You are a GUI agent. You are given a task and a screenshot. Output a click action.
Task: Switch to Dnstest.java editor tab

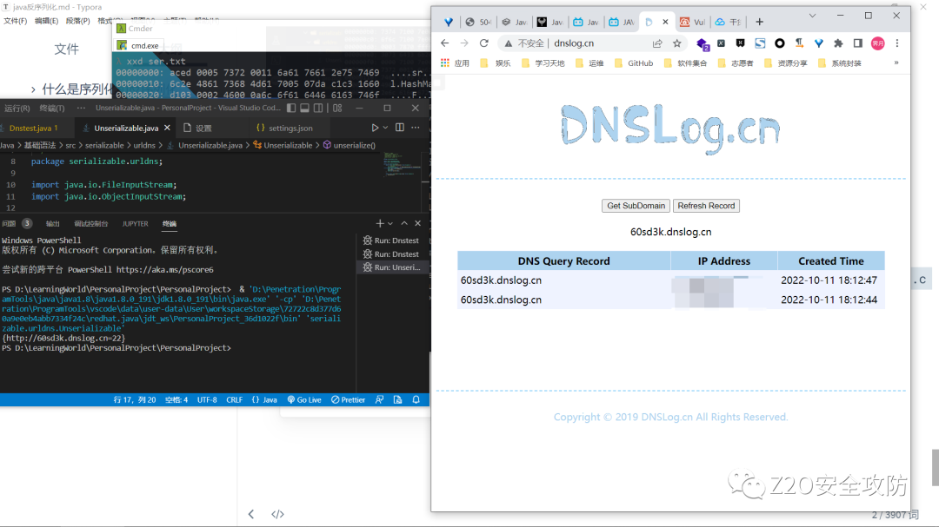coord(34,128)
